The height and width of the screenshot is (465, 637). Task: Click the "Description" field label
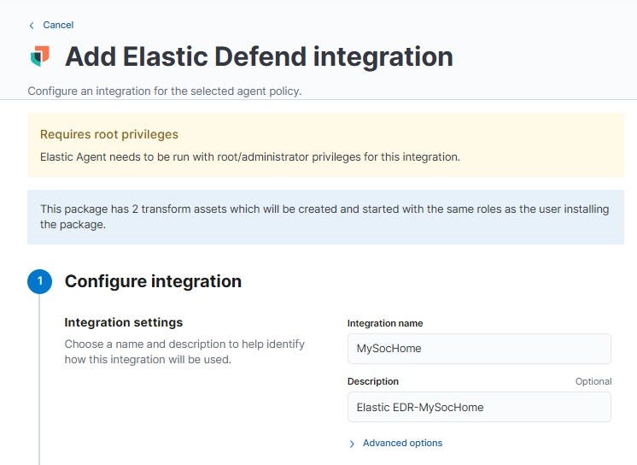(x=373, y=381)
